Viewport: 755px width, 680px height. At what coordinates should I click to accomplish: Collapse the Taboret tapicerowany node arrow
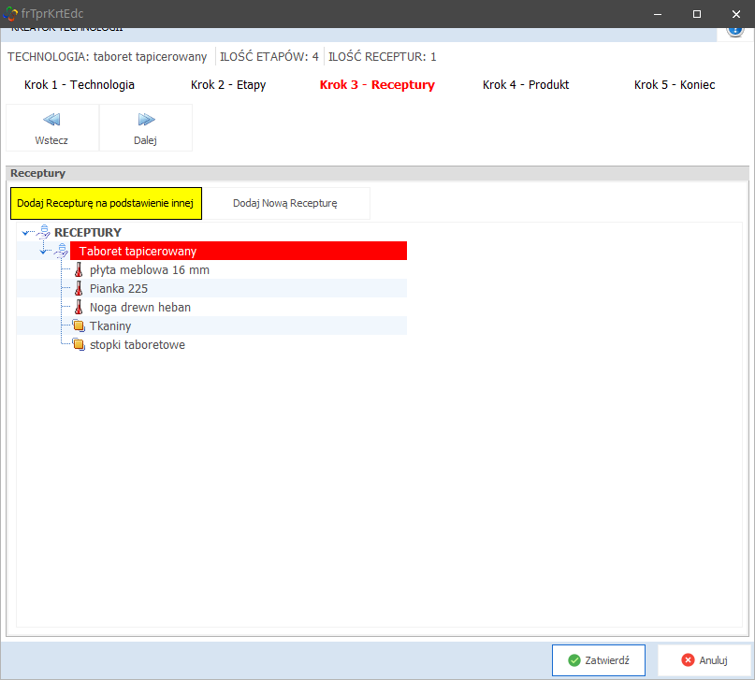tap(44, 251)
